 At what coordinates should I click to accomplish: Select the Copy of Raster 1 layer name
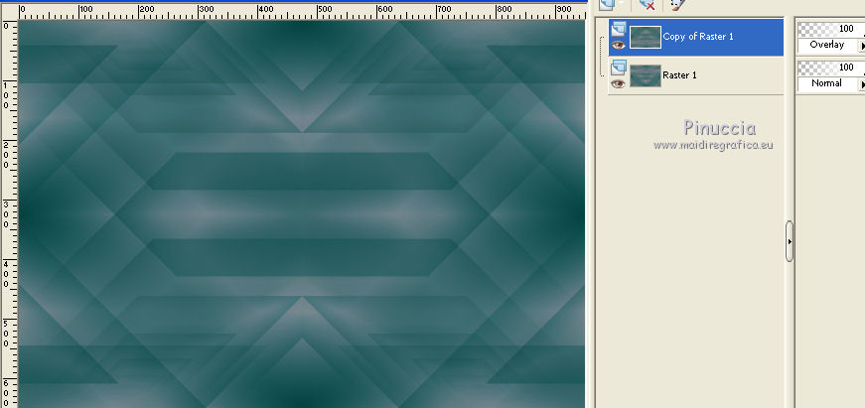pyautogui.click(x=698, y=37)
